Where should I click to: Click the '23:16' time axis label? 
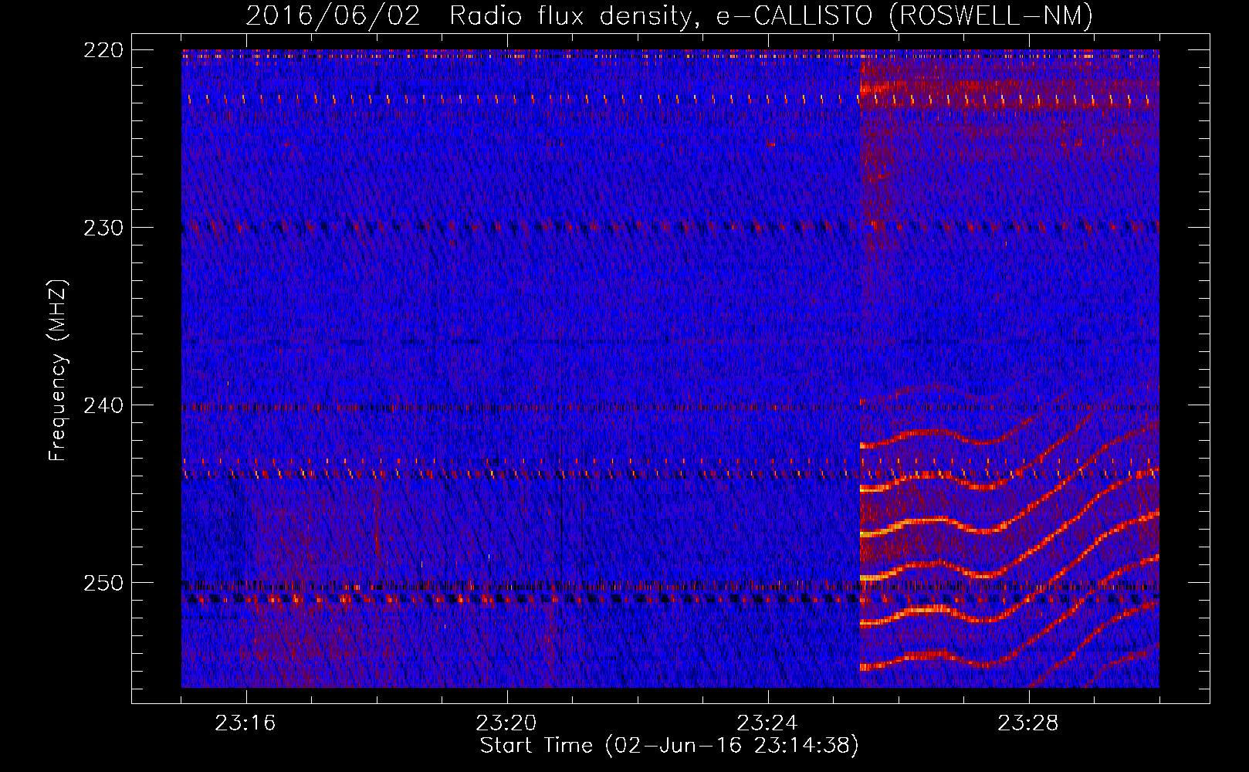245,723
